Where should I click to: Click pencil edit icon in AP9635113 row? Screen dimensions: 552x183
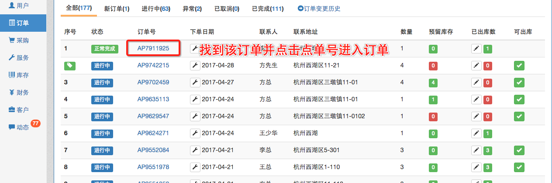[476, 100]
